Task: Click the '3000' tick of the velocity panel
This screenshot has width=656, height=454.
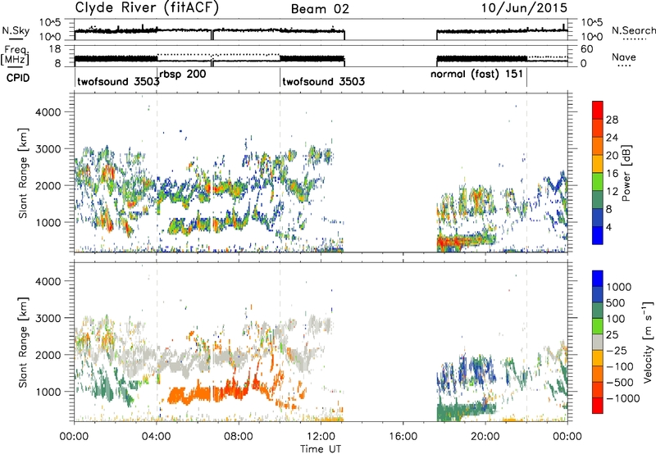Action: coord(48,318)
